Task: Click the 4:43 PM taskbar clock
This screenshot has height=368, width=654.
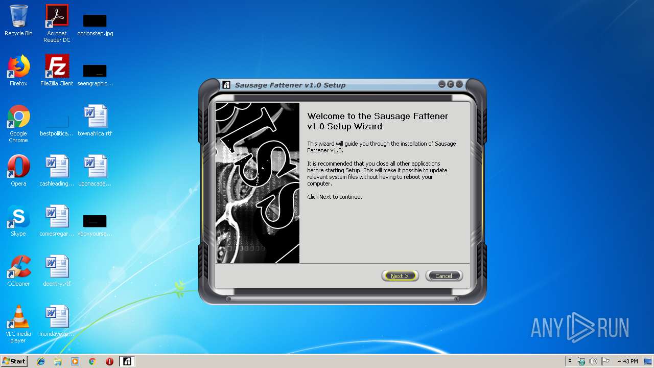Action: coord(627,361)
